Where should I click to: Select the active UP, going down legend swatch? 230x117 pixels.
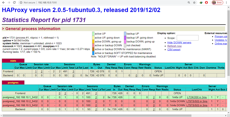[93, 38]
